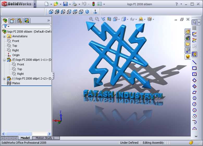This screenshot has height=146, width=203.
Task: Select the Tangent Arc tool icon
Action: click(x=194, y=122)
